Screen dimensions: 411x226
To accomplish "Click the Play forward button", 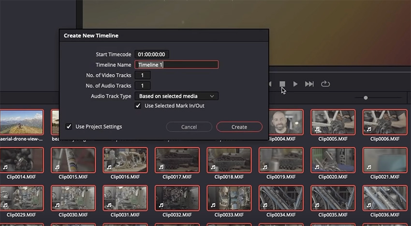I will click(x=295, y=84).
